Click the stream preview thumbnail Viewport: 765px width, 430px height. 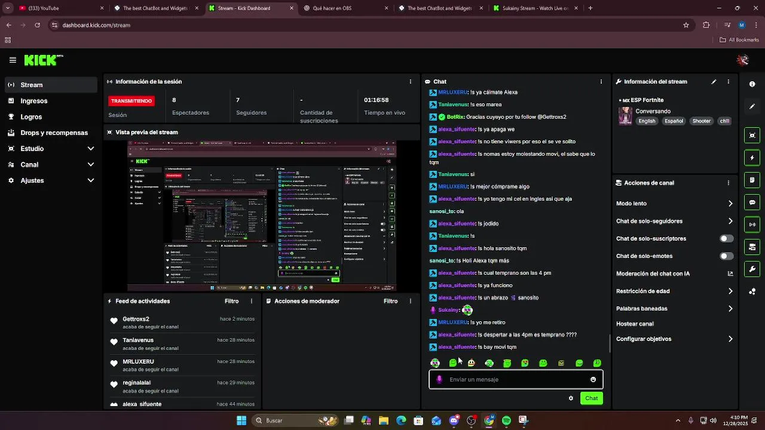(x=262, y=216)
